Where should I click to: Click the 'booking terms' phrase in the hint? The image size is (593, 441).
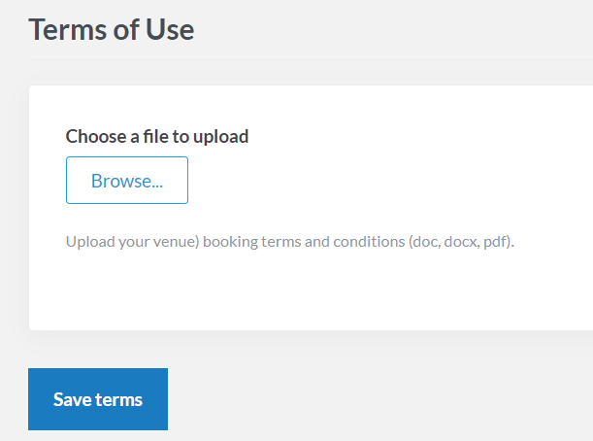tap(252, 242)
